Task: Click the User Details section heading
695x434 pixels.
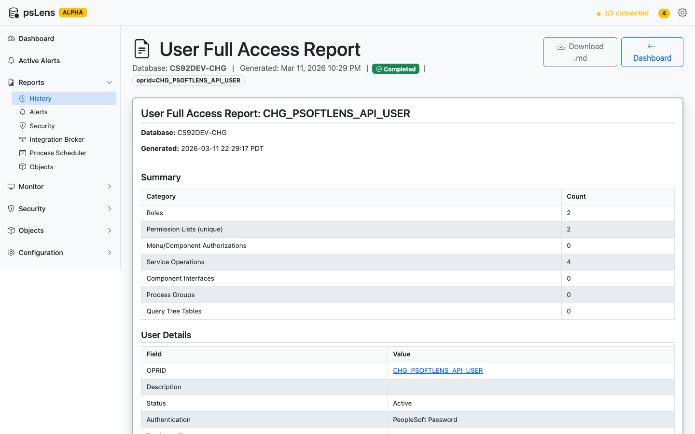Action: (x=166, y=335)
